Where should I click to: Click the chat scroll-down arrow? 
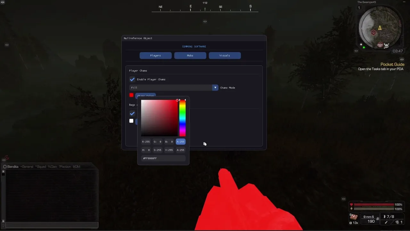(4, 221)
